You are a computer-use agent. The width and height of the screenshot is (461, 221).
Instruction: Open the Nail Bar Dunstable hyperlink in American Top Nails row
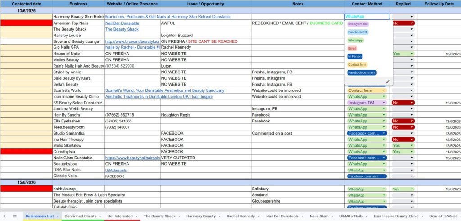[x=122, y=23]
